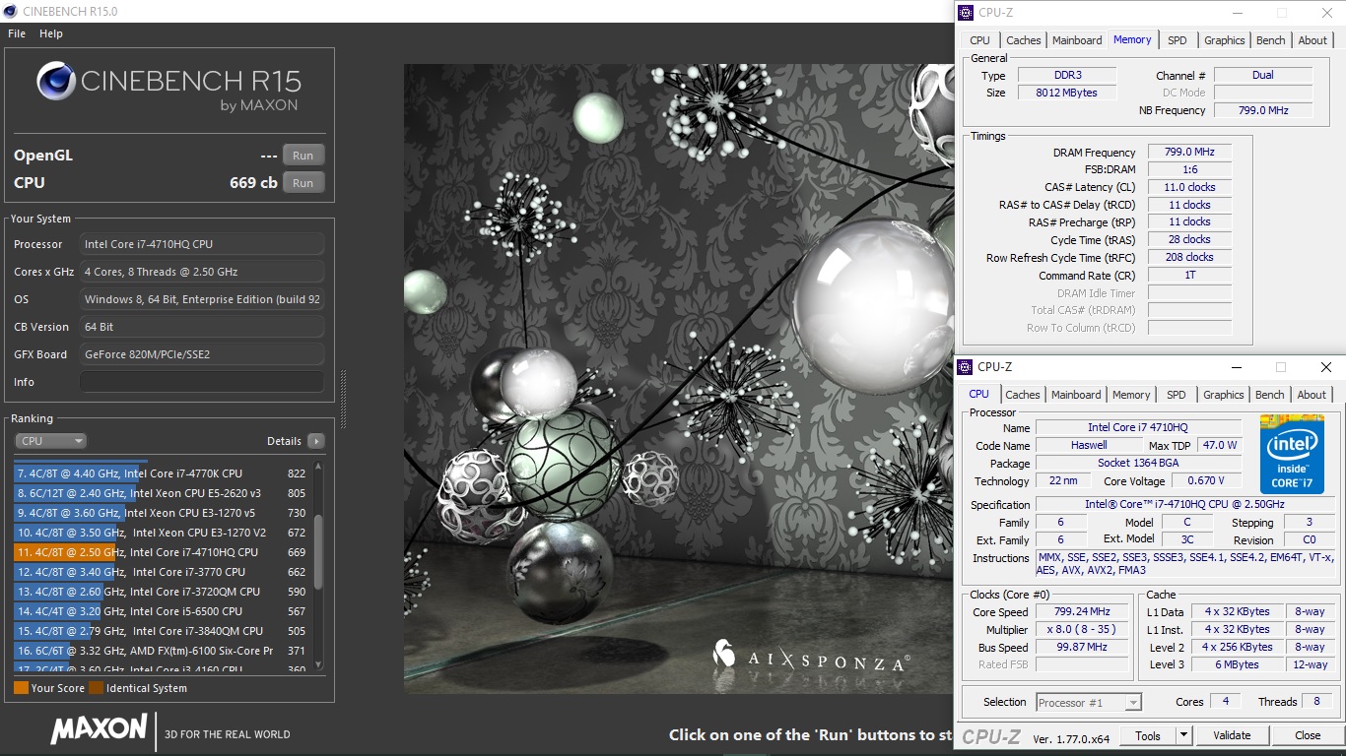Select the Xeon E5-2620 v3 ranking row
Viewport: 1346px width, 756px height.
click(162, 493)
